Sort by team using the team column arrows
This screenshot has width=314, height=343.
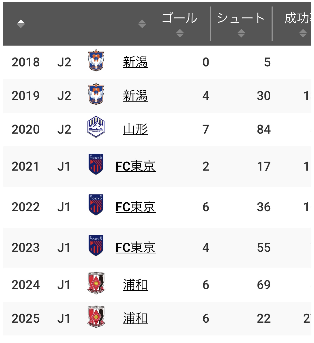[x=142, y=24]
